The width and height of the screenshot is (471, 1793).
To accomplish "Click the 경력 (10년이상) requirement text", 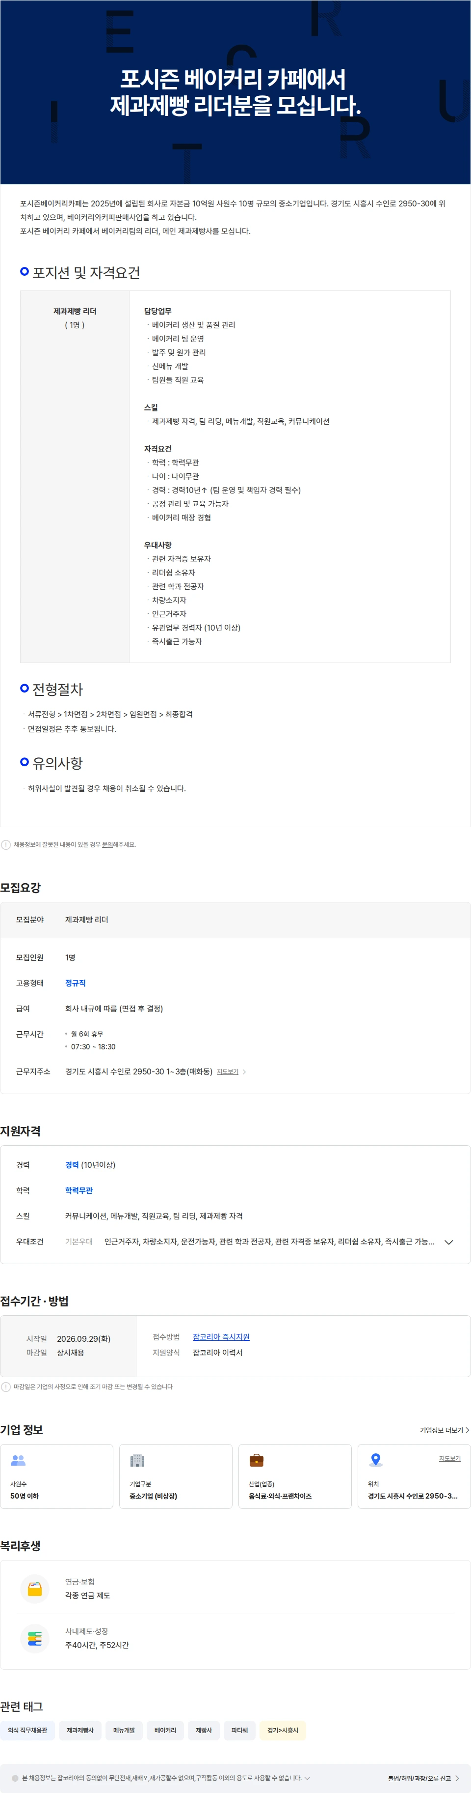I will (90, 1164).
